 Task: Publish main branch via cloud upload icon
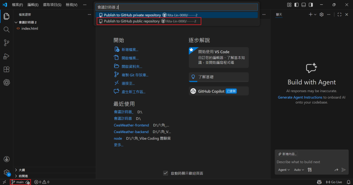pyautogui.click(x=28, y=182)
